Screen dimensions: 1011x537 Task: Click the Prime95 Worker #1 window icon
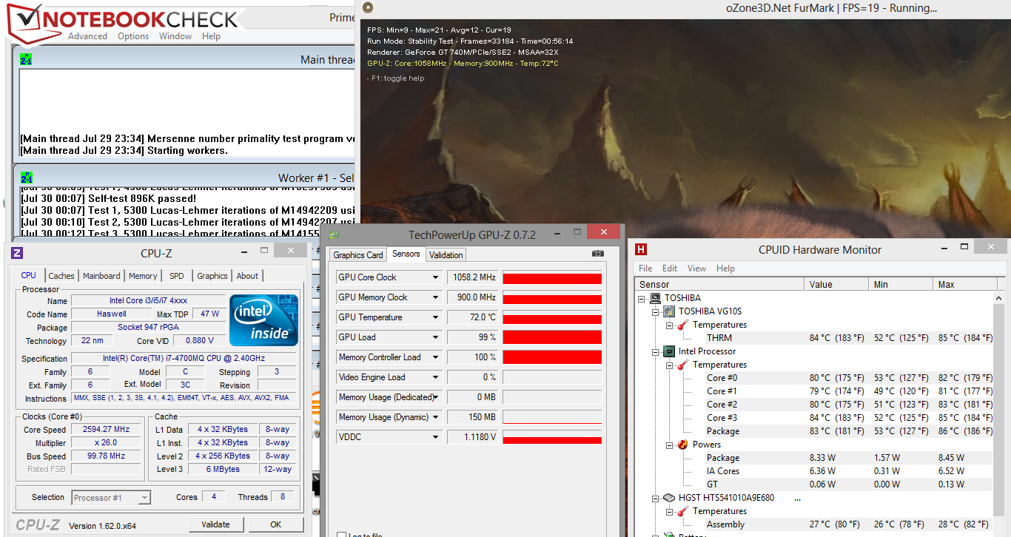pyautogui.click(x=26, y=178)
